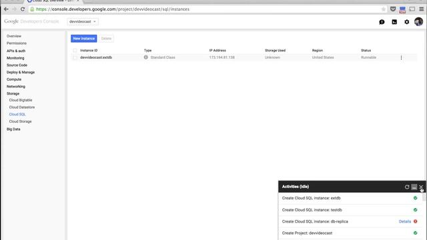Click 'Create Cloud SQL instance: testdb' activity
This screenshot has width=427, height=240.
tap(312, 210)
